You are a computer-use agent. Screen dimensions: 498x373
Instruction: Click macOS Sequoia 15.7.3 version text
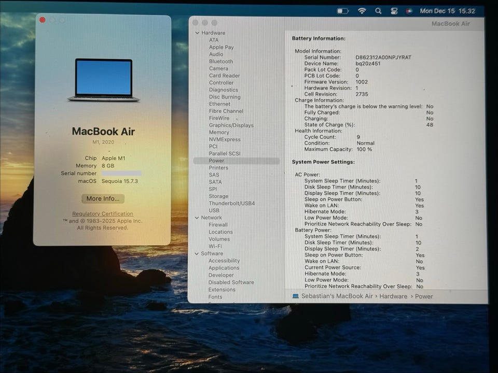point(120,181)
